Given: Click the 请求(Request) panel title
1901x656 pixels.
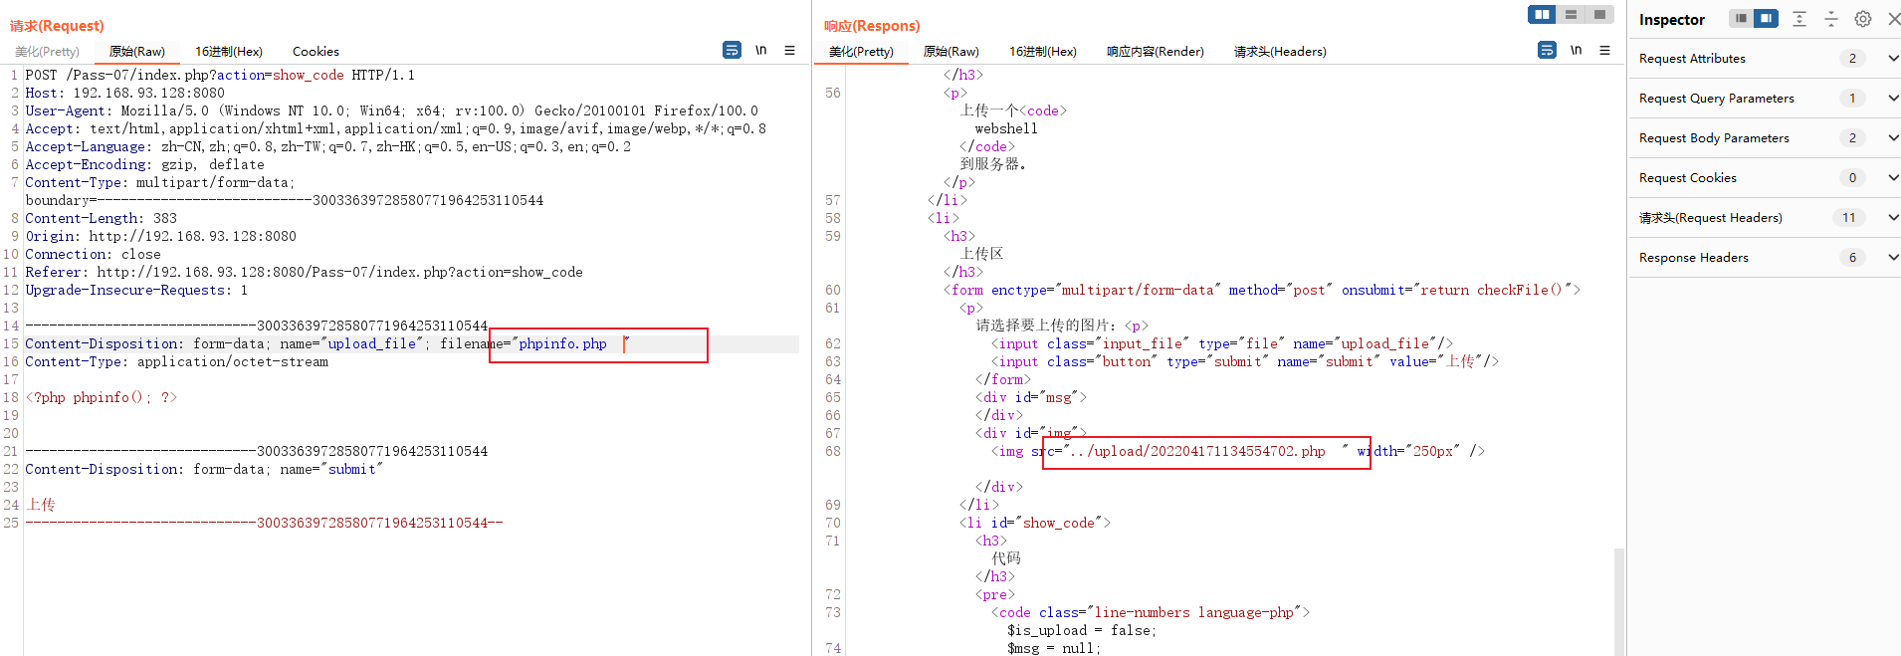Looking at the screenshot, I should tap(57, 26).
